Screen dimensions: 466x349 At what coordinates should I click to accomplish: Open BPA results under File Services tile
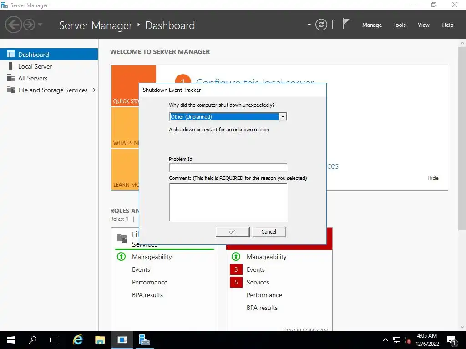coord(147,295)
